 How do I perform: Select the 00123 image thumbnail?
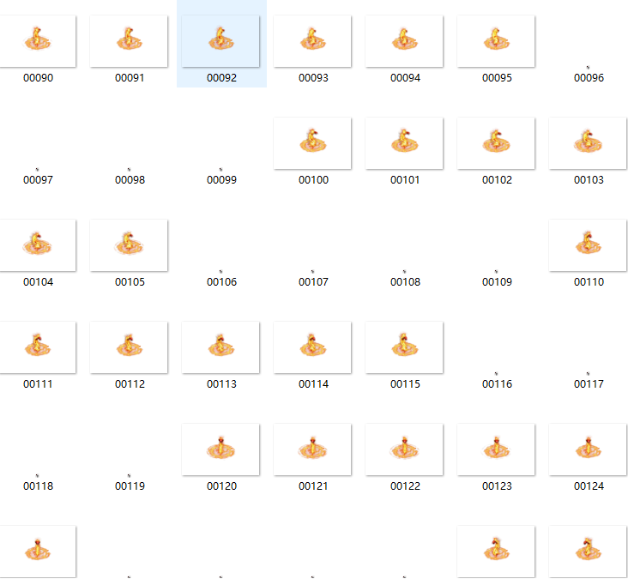pyautogui.click(x=496, y=449)
